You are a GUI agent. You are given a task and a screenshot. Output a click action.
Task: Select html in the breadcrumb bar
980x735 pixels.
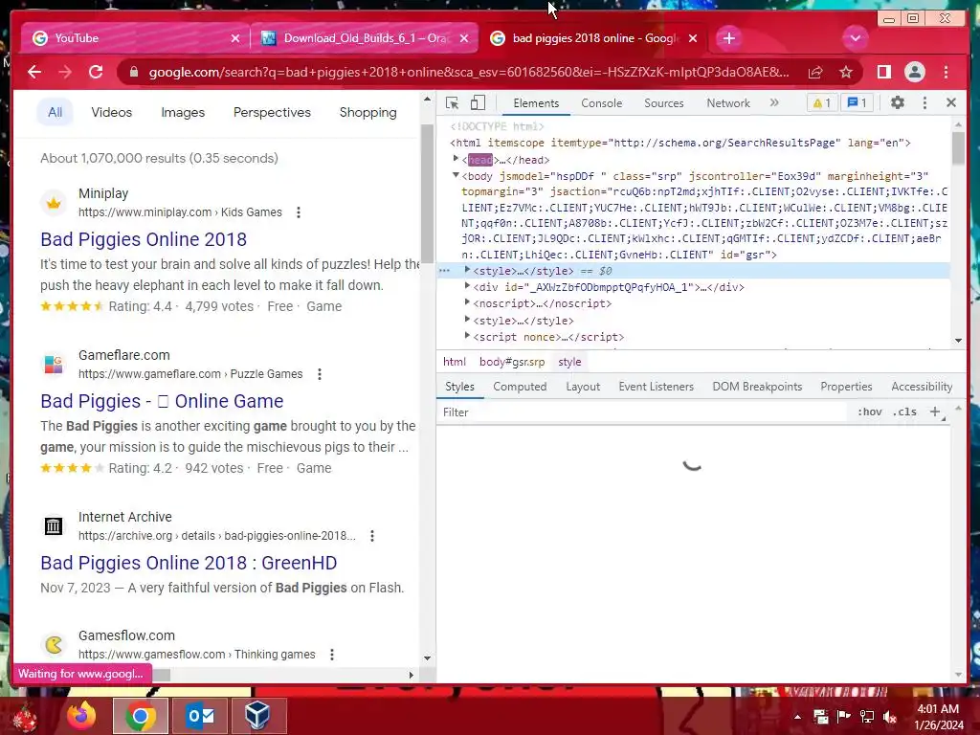click(x=455, y=362)
